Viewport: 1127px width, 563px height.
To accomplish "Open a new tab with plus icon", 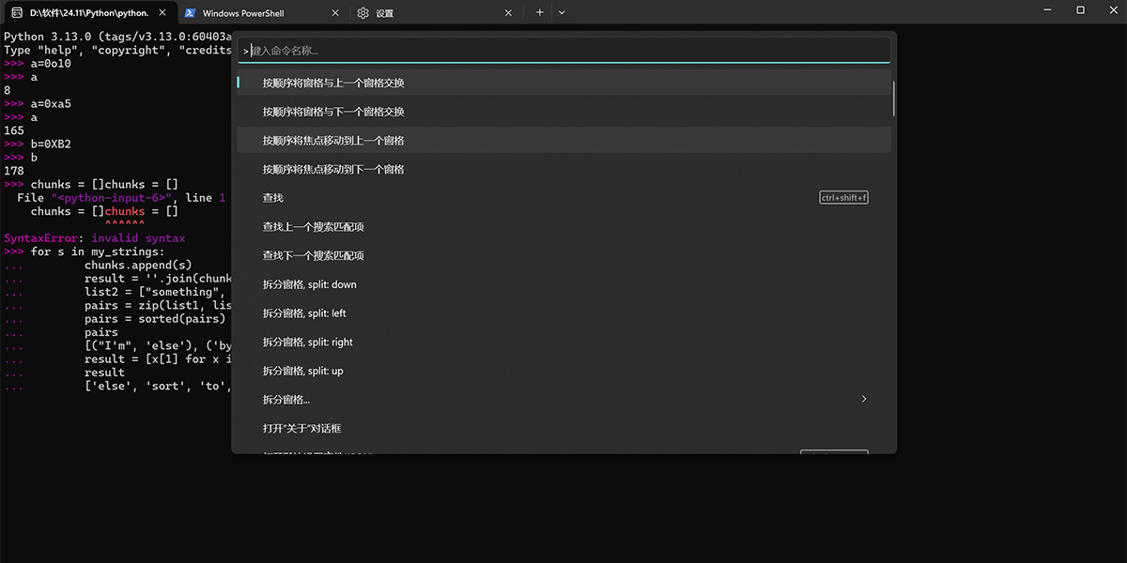I will (539, 13).
